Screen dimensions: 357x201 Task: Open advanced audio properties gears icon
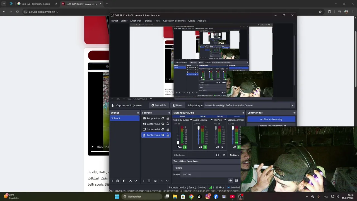click(224, 155)
